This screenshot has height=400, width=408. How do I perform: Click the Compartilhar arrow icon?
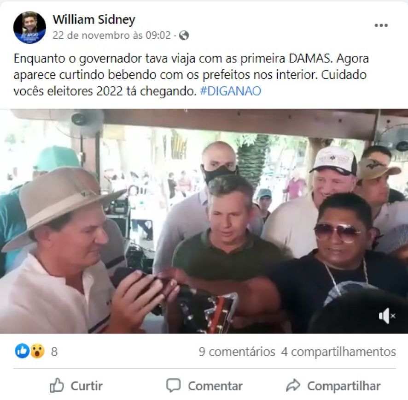293,385
